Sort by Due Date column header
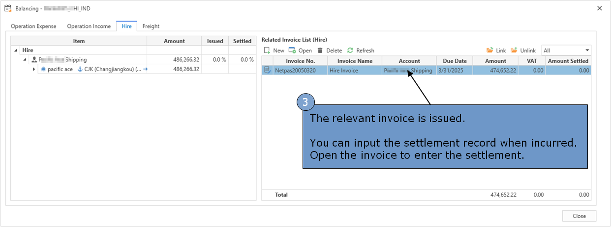Image resolution: width=611 pixels, height=227 pixels. [x=455, y=61]
